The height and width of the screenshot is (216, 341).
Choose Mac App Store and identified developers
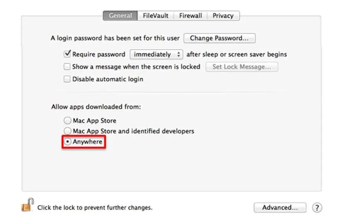(67, 131)
